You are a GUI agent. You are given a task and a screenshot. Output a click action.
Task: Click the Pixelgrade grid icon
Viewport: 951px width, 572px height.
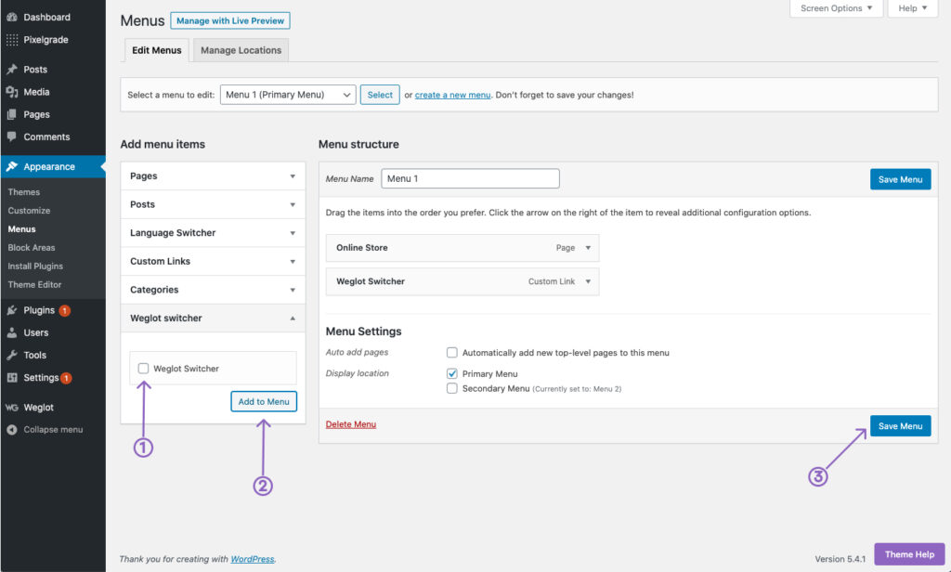11,39
